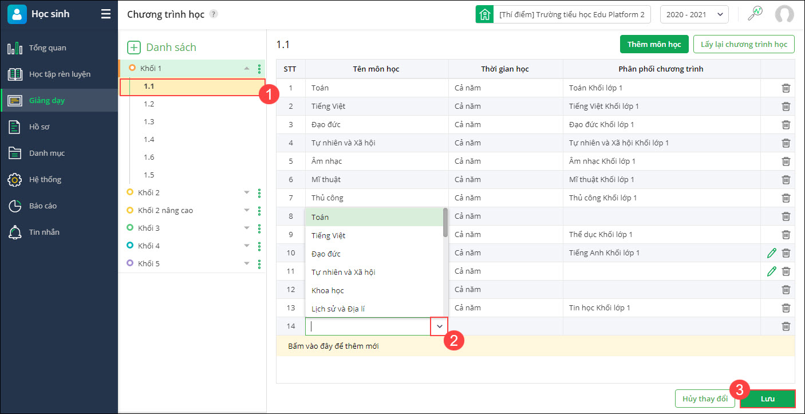805x414 pixels.
Task: Click the help question mark icon
Action: pos(214,14)
